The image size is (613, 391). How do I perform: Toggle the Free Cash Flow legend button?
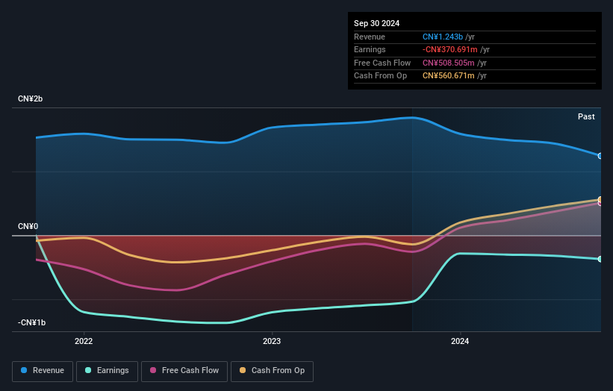[x=184, y=371]
